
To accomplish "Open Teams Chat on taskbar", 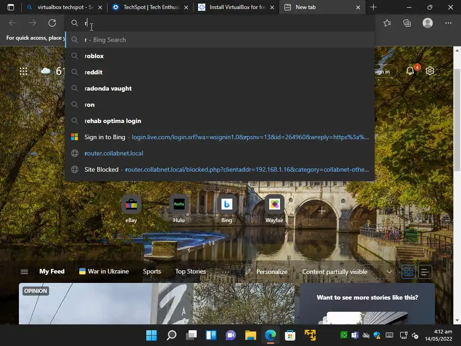I will pyautogui.click(x=231, y=335).
